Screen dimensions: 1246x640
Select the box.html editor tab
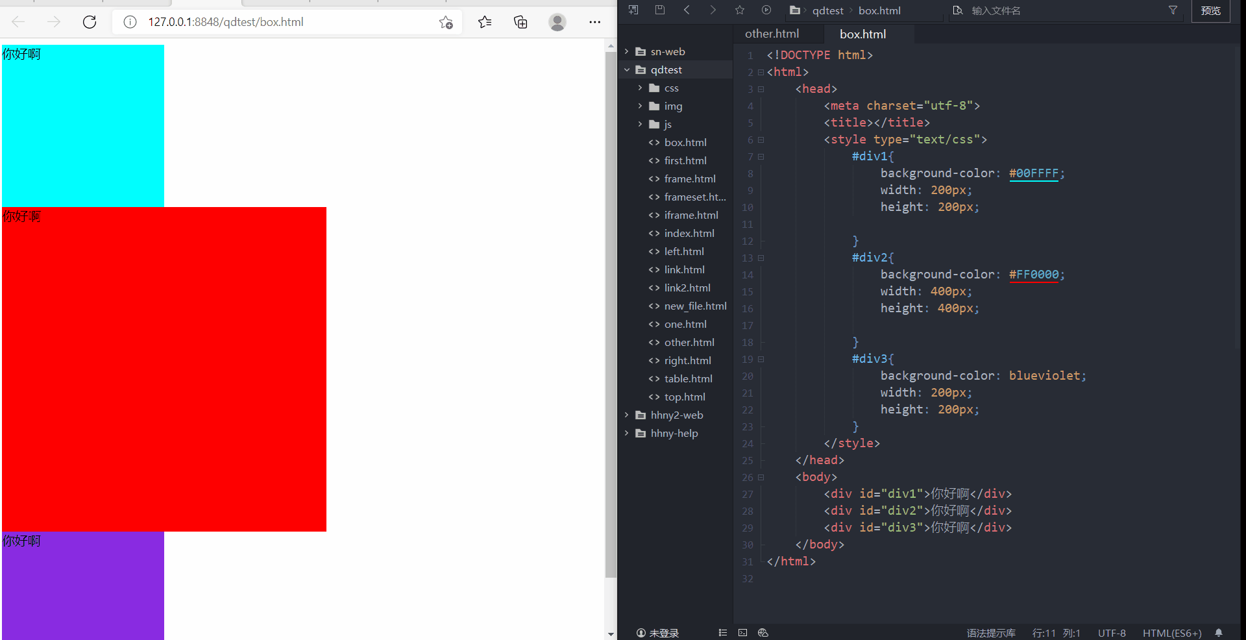click(x=862, y=34)
